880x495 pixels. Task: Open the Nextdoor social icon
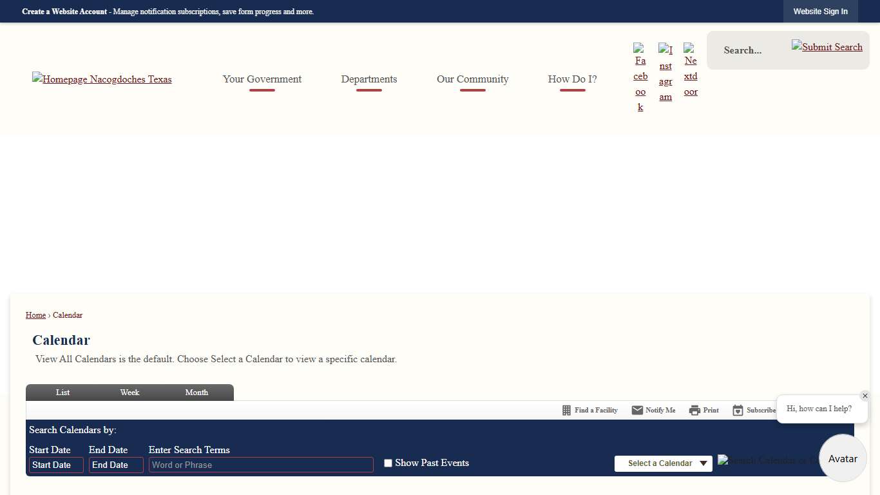(691, 70)
